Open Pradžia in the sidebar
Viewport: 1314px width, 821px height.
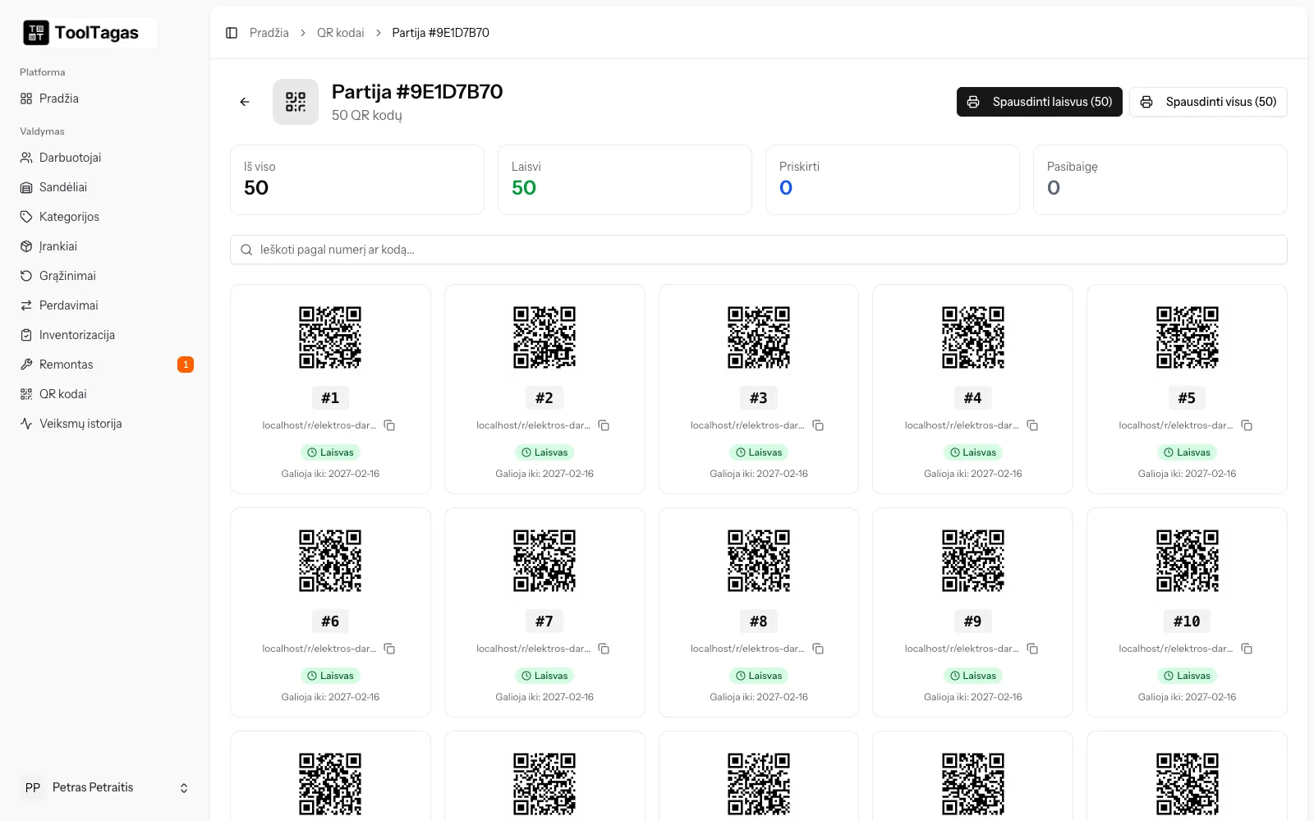point(105,99)
